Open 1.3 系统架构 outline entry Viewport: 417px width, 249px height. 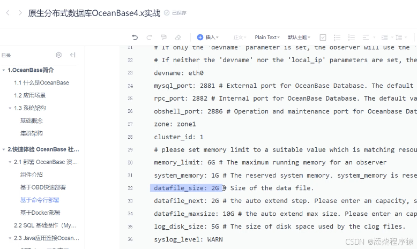(30, 108)
